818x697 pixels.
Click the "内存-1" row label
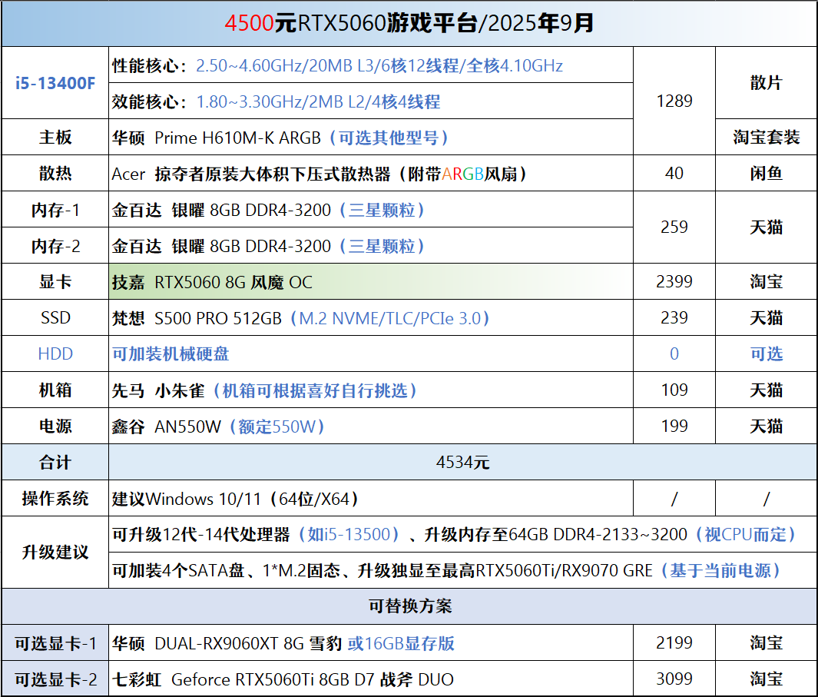click(55, 210)
